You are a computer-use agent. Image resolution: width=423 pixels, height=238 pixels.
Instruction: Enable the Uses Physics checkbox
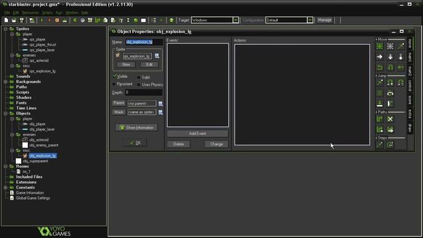[139, 85]
